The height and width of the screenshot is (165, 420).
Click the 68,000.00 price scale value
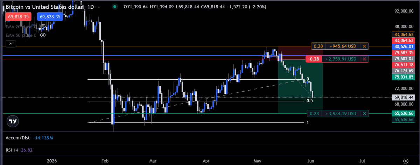(x=404, y=104)
